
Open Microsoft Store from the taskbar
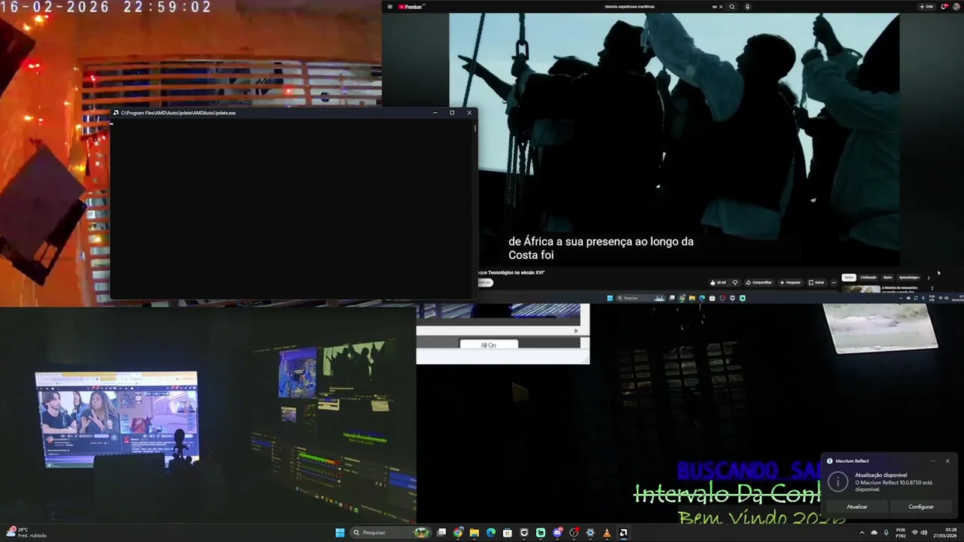click(x=508, y=533)
